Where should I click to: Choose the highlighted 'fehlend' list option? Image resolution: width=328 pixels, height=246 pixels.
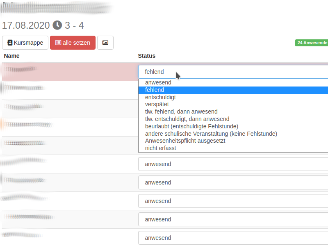point(155,90)
